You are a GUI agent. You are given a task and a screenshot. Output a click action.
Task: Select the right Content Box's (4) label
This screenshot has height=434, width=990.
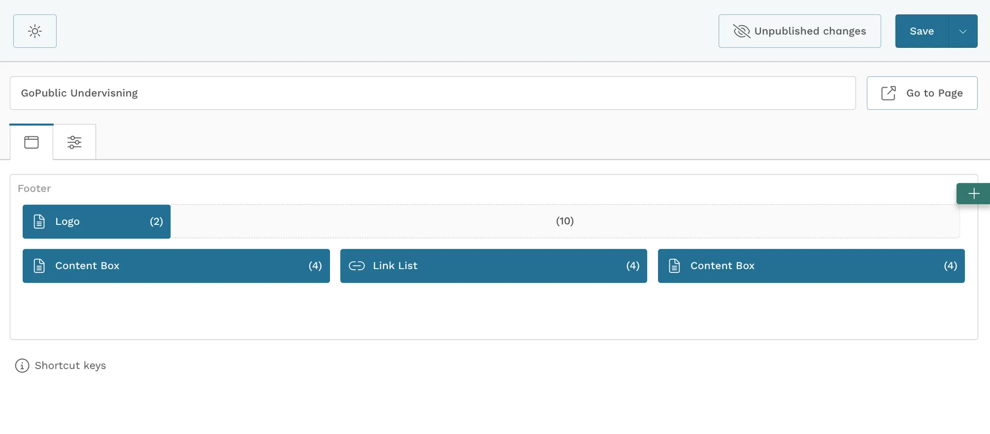coord(950,266)
